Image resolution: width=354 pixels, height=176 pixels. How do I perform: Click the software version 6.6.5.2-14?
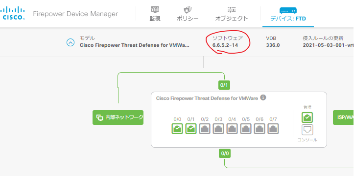pos(225,45)
